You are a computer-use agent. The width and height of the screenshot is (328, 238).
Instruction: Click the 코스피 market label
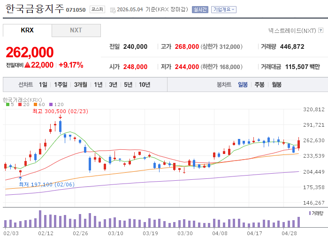[97, 9]
